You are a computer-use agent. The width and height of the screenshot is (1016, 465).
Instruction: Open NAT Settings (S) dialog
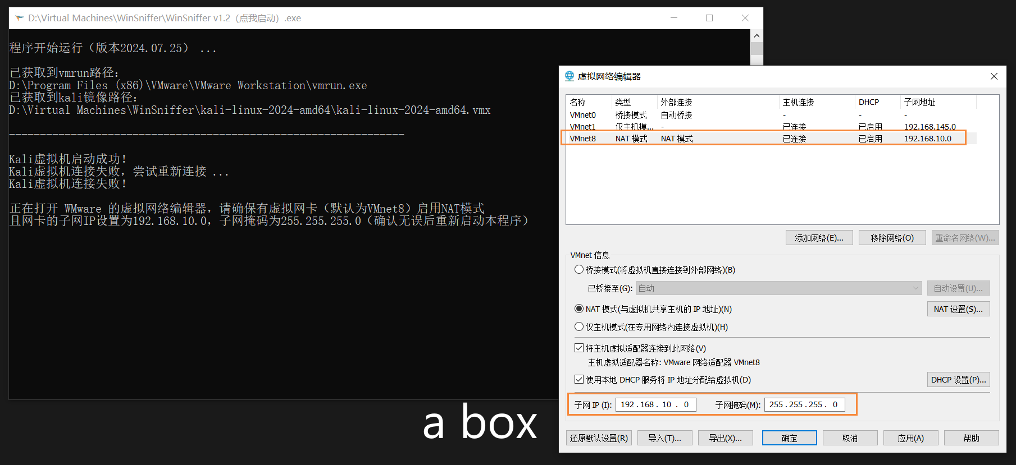click(958, 309)
